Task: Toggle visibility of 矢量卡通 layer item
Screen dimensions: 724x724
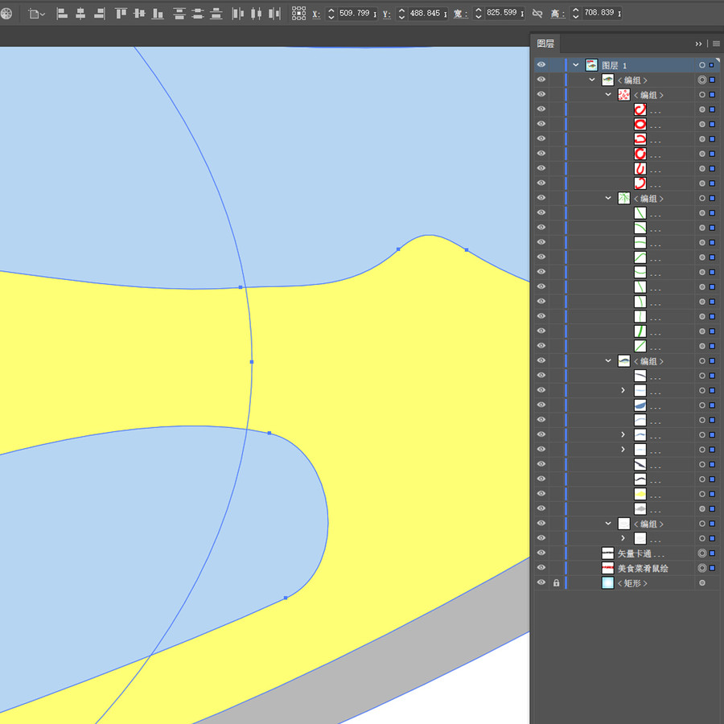Action: 541,553
